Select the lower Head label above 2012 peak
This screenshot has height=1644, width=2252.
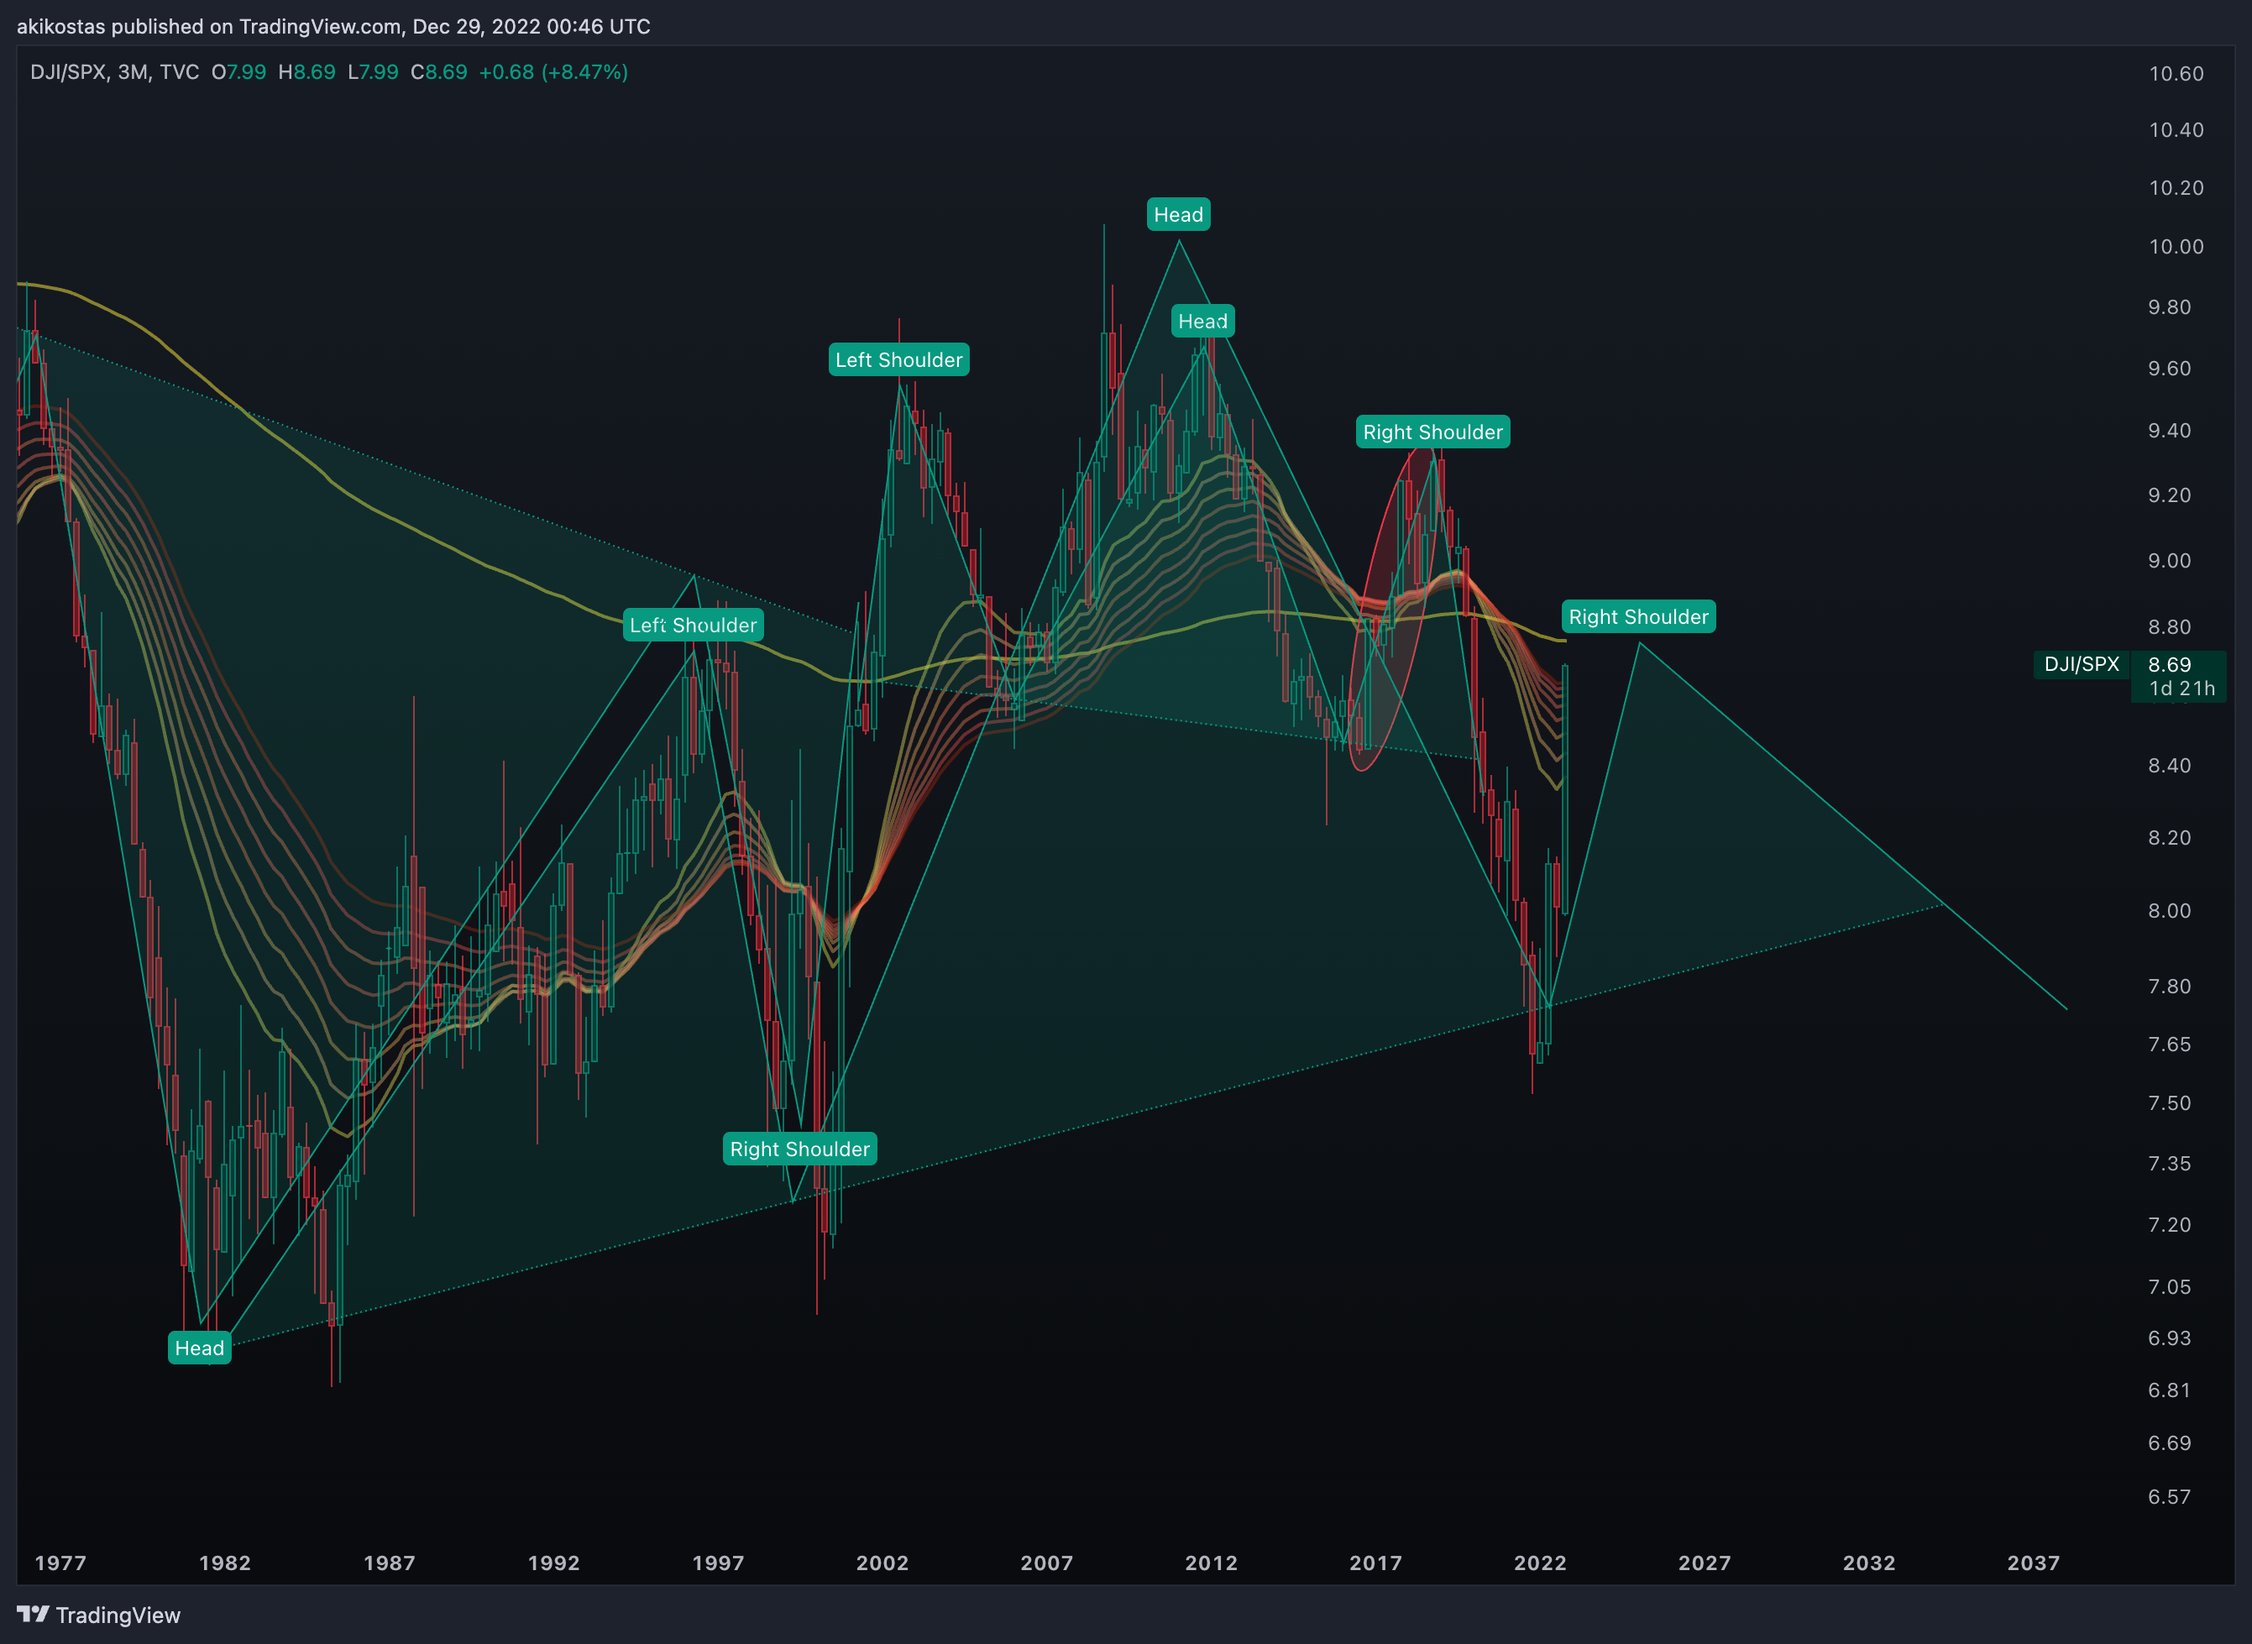click(1202, 321)
